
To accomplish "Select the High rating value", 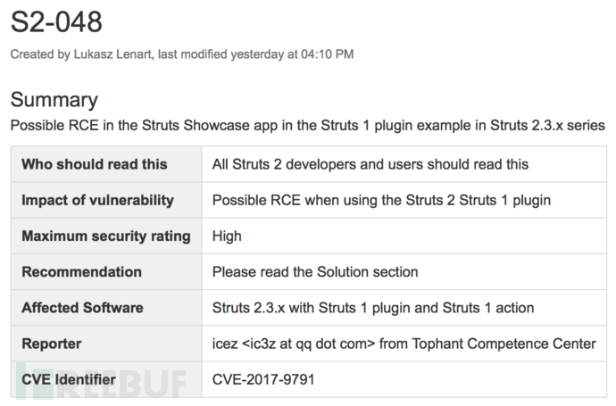I will pyautogui.click(x=227, y=236).
